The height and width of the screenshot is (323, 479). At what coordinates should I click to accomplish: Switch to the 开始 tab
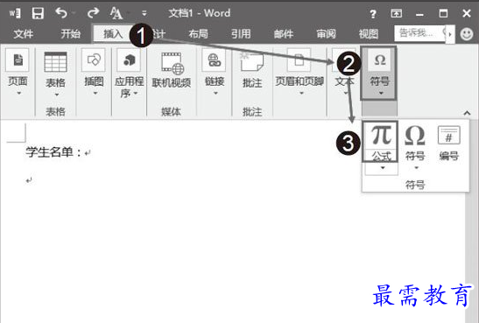point(70,33)
